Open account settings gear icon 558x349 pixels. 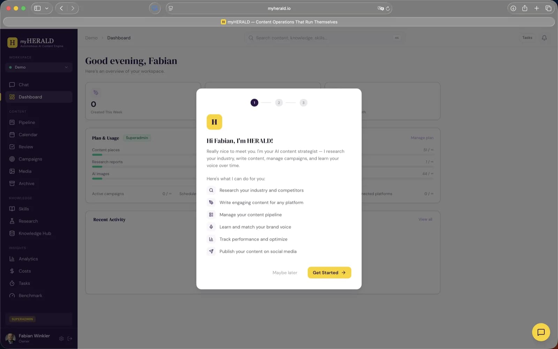(x=61, y=338)
